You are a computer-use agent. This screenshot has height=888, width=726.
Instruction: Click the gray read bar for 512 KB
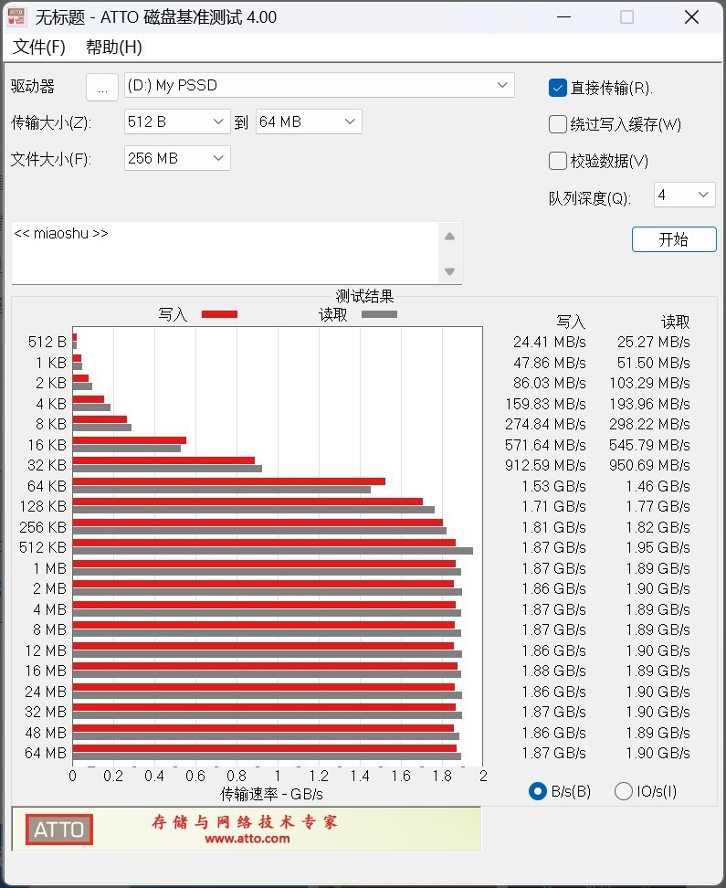273,551
